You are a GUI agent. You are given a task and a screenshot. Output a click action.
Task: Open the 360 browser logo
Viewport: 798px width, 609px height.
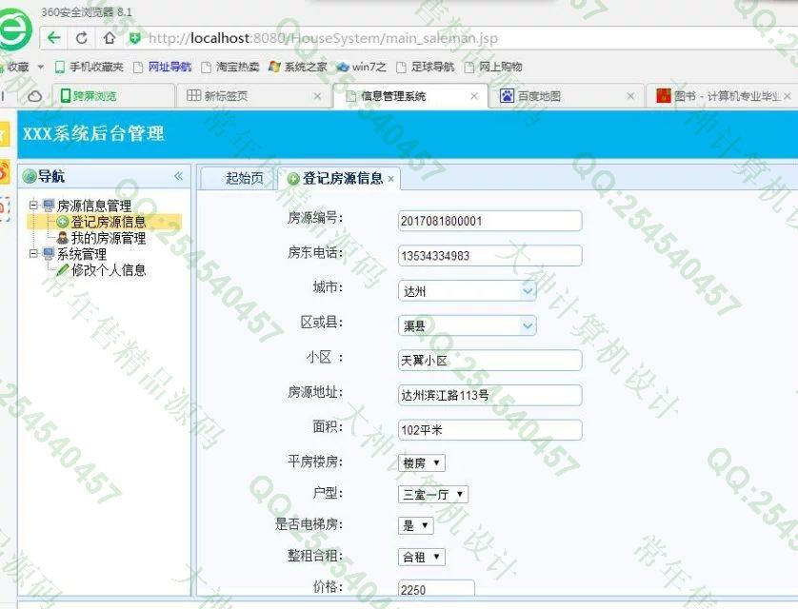click(13, 29)
